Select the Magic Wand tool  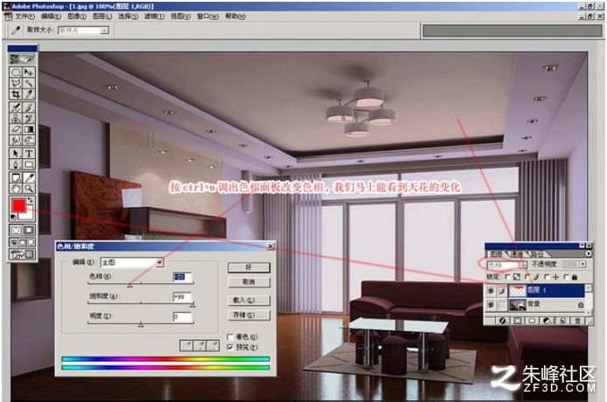click(29, 83)
